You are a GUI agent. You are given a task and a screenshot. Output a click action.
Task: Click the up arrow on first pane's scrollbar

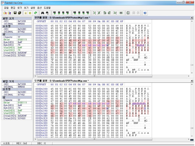tap(192, 21)
